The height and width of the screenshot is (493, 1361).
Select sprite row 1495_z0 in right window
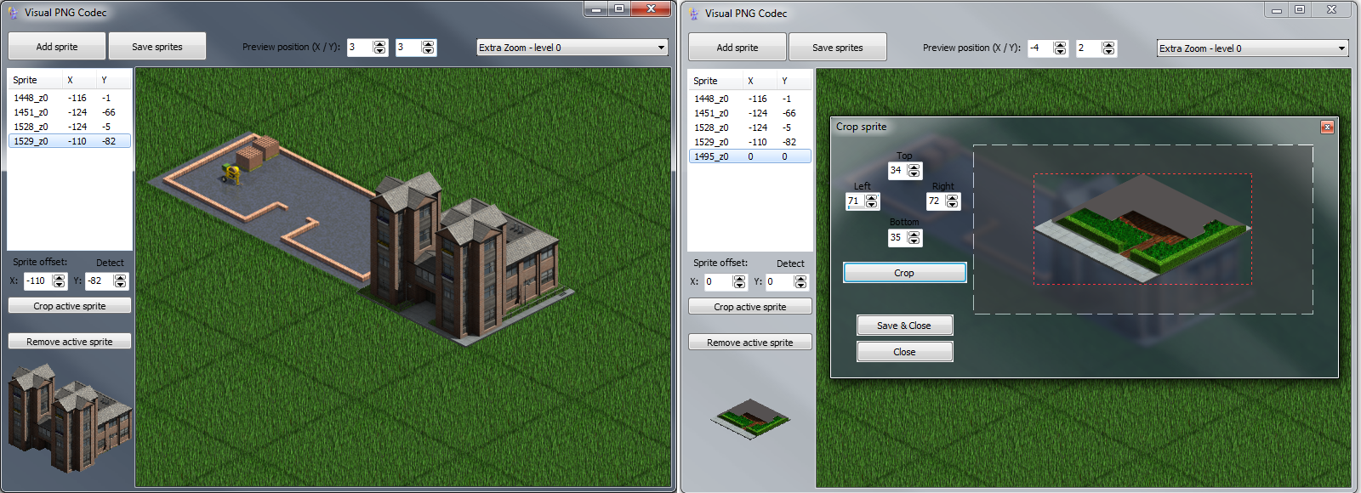click(750, 156)
